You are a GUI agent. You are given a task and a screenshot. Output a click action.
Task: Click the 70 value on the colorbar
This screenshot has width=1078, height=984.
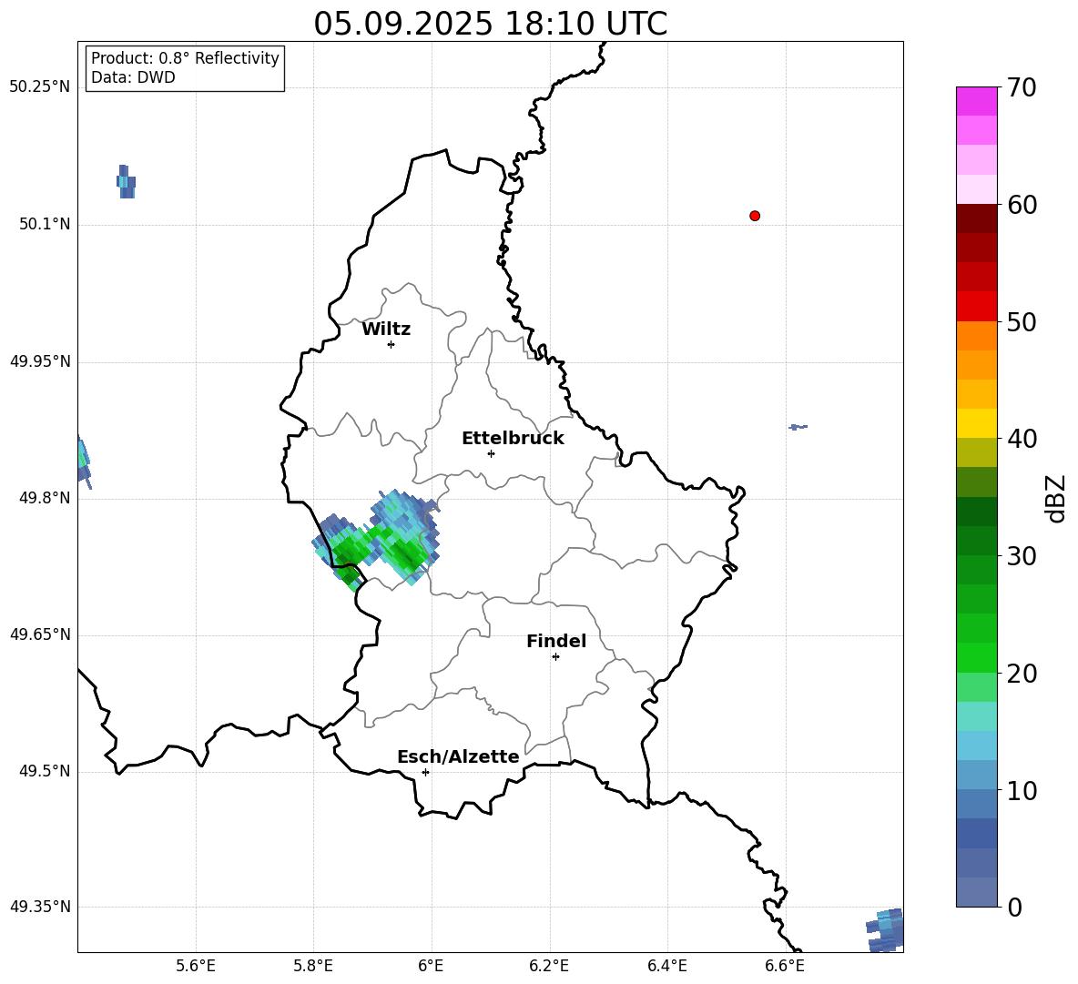tap(1022, 88)
